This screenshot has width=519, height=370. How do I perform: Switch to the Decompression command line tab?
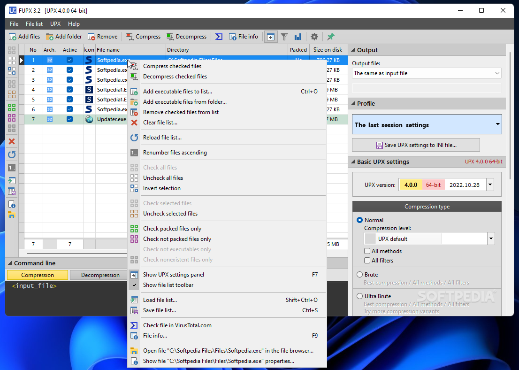pyautogui.click(x=100, y=275)
